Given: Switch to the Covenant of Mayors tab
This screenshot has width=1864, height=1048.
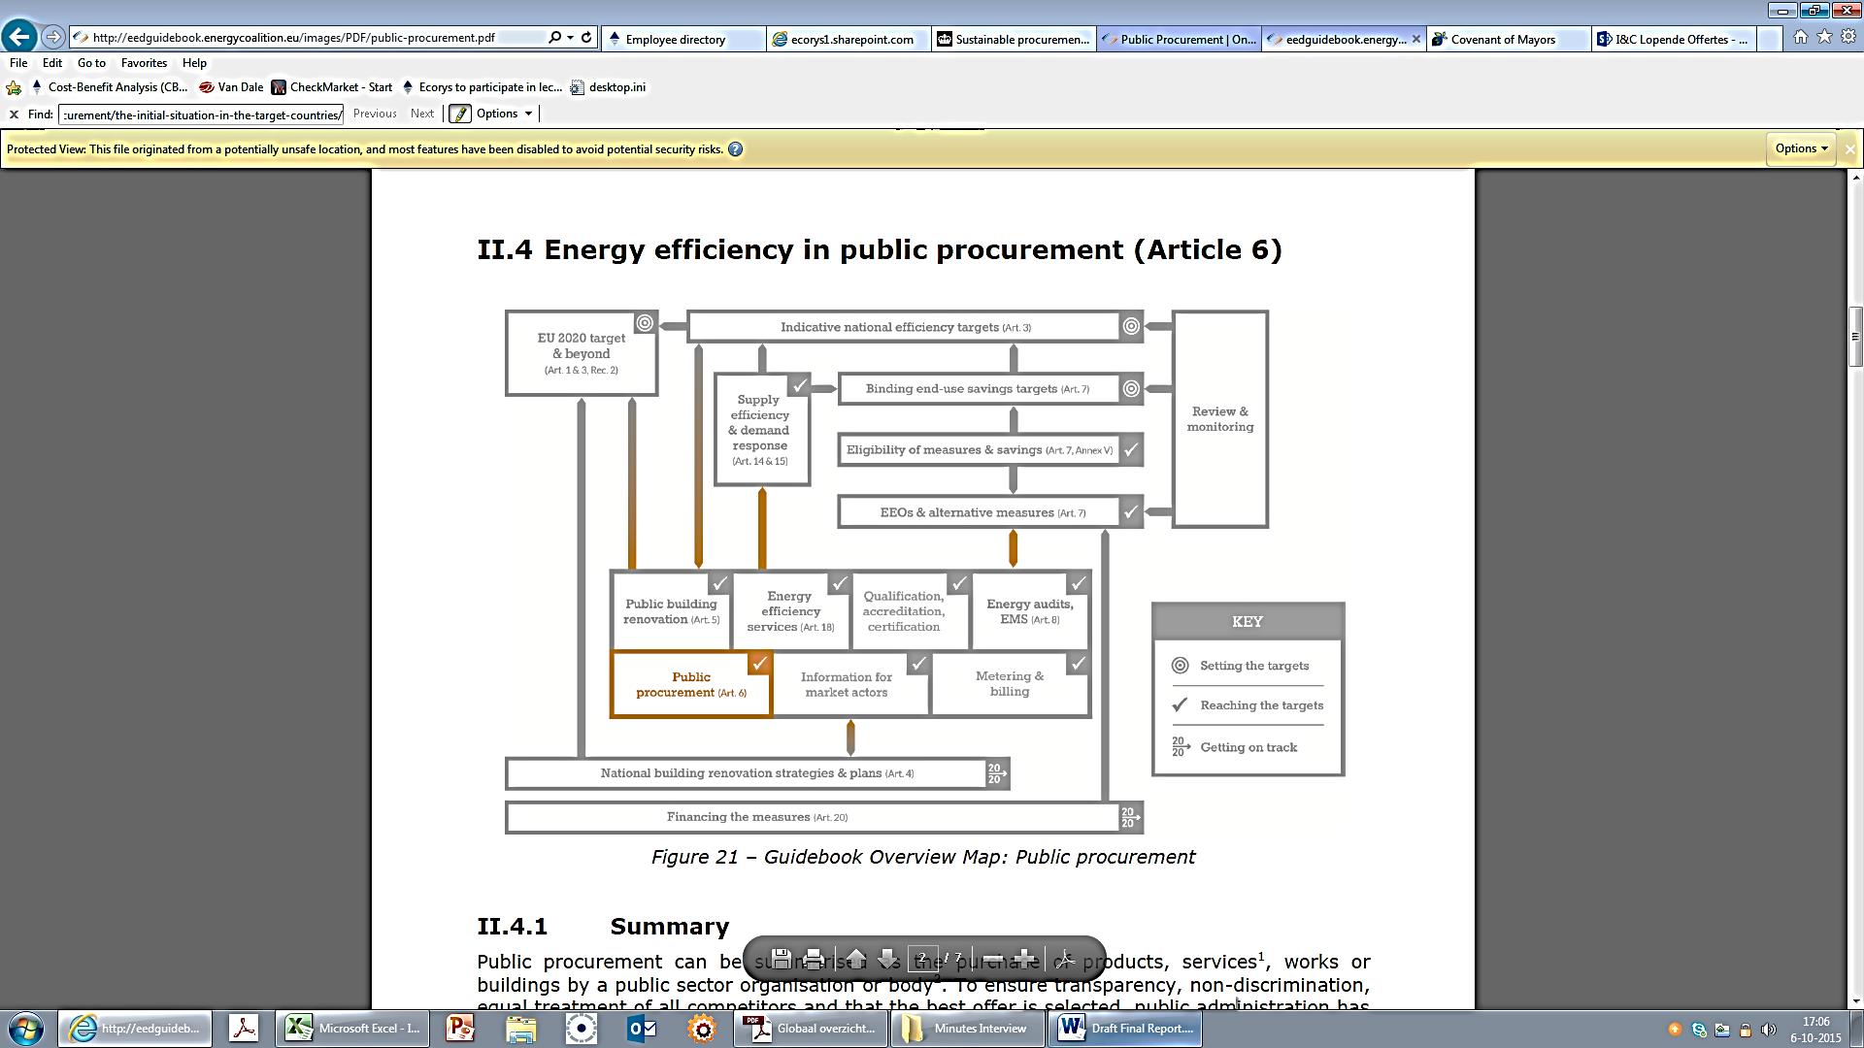Looking at the screenshot, I should [1502, 39].
